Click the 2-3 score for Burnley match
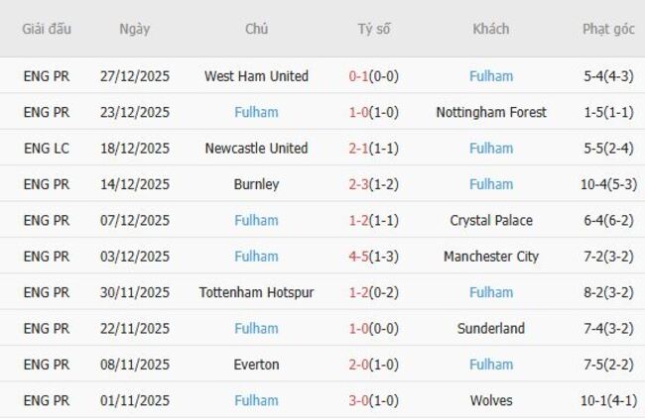The image size is (645, 419). point(361,184)
